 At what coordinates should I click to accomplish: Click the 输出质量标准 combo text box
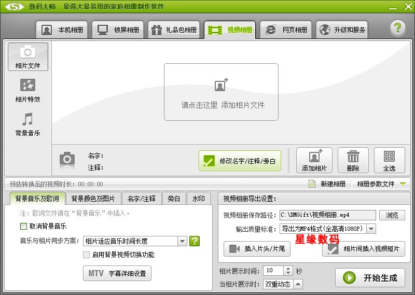click(x=323, y=229)
